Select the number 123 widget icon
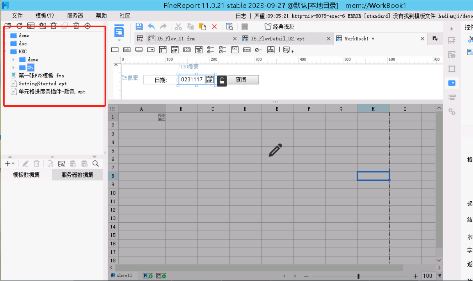Screen dimensions: 473x281 (x=187, y=50)
